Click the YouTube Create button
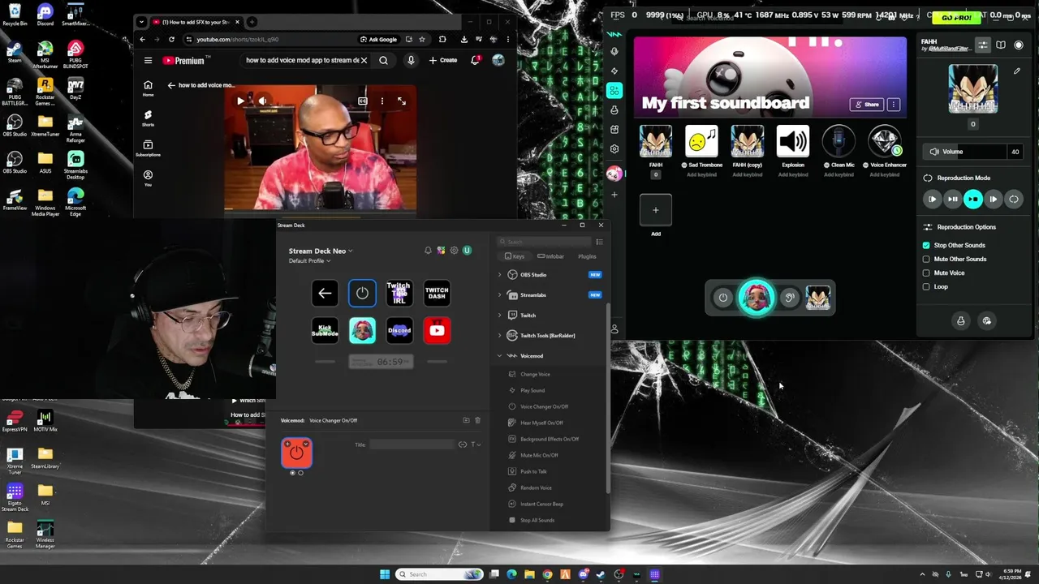The image size is (1039, 584). (x=443, y=60)
